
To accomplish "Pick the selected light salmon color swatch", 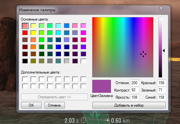I will pyautogui.click(x=25, y=26).
